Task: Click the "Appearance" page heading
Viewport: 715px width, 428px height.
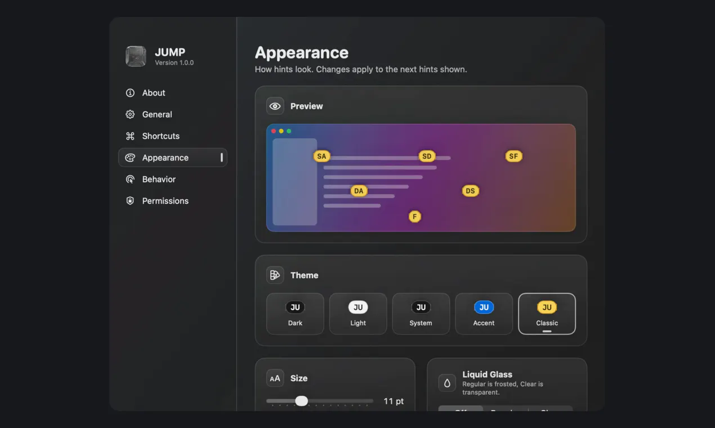Action: point(302,52)
